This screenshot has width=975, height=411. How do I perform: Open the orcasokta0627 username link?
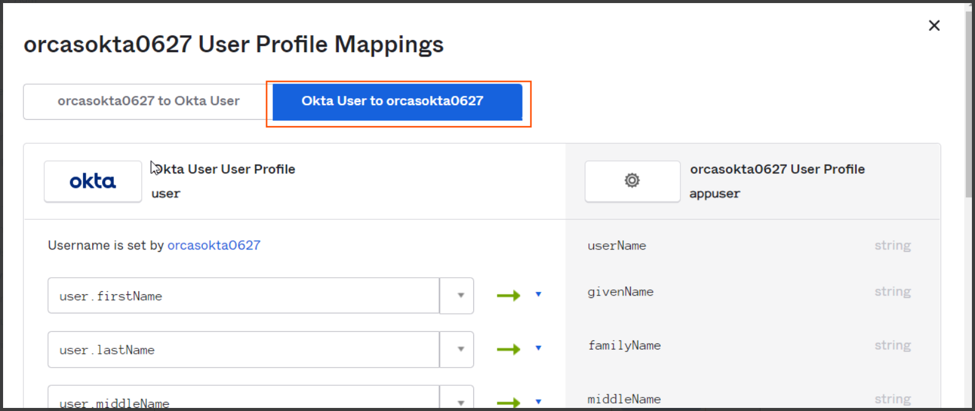(x=214, y=246)
